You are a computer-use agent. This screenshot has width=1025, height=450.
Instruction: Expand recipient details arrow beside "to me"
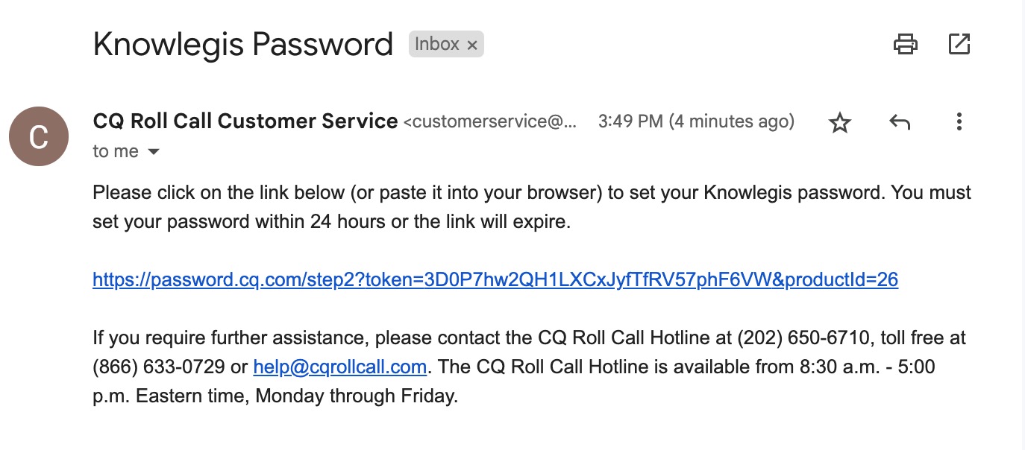[x=154, y=152]
